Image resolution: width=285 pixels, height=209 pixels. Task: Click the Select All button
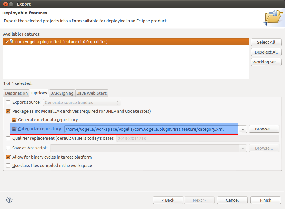click(266, 42)
